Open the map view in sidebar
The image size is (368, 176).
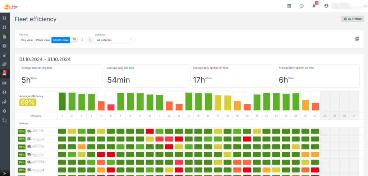(5, 18)
